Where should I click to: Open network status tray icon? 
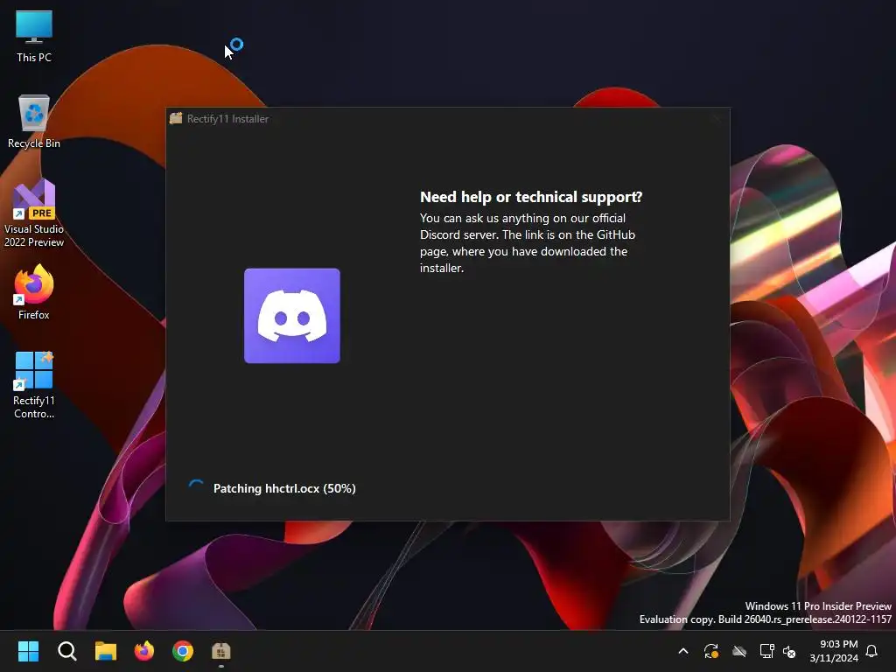pyautogui.click(x=766, y=651)
